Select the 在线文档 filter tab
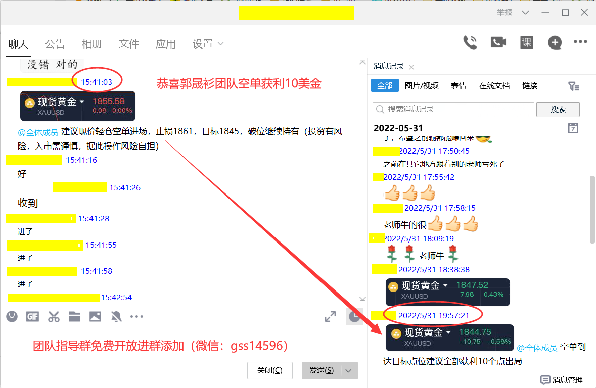 pos(494,86)
